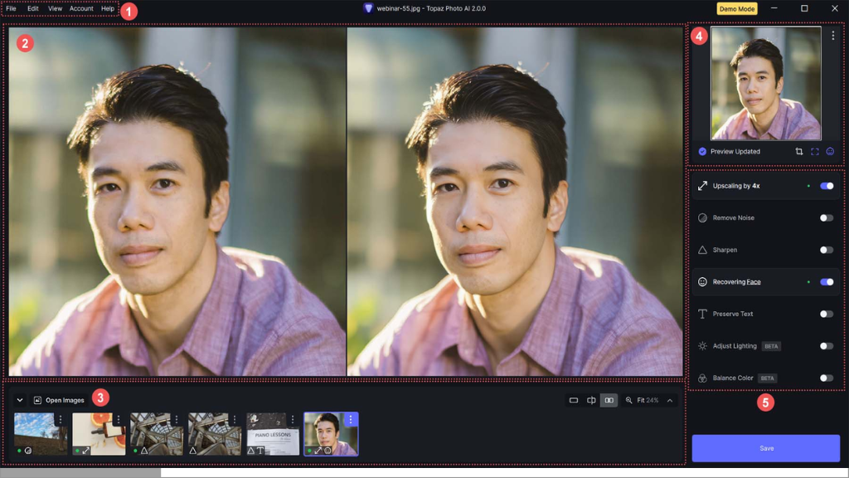Open the three-dot menu beside preview thumbnail
The image size is (849, 478).
(x=832, y=35)
